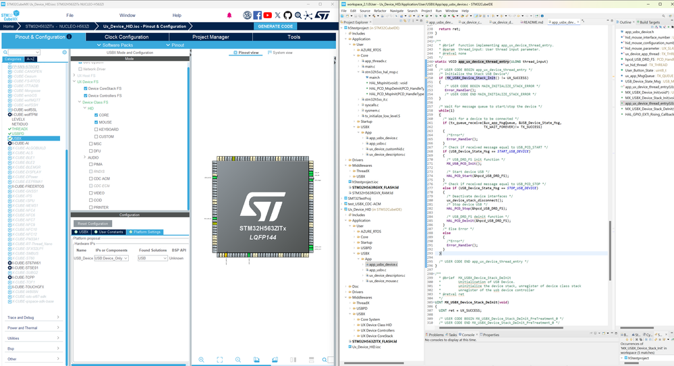The image size is (674, 366).
Task: Open the USB Device_Only combo box
Action: pos(111,258)
